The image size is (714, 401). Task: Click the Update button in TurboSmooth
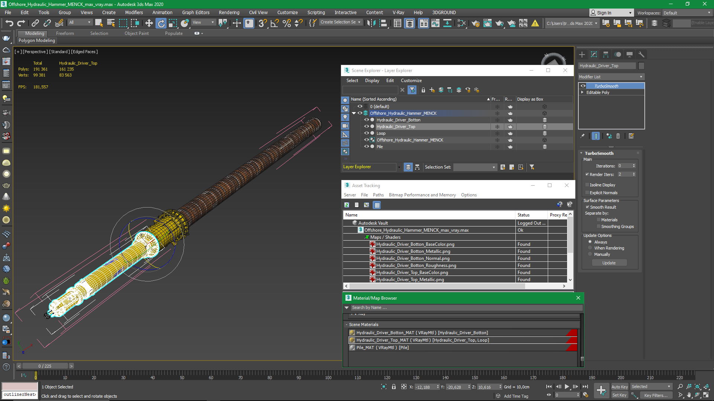pyautogui.click(x=609, y=263)
